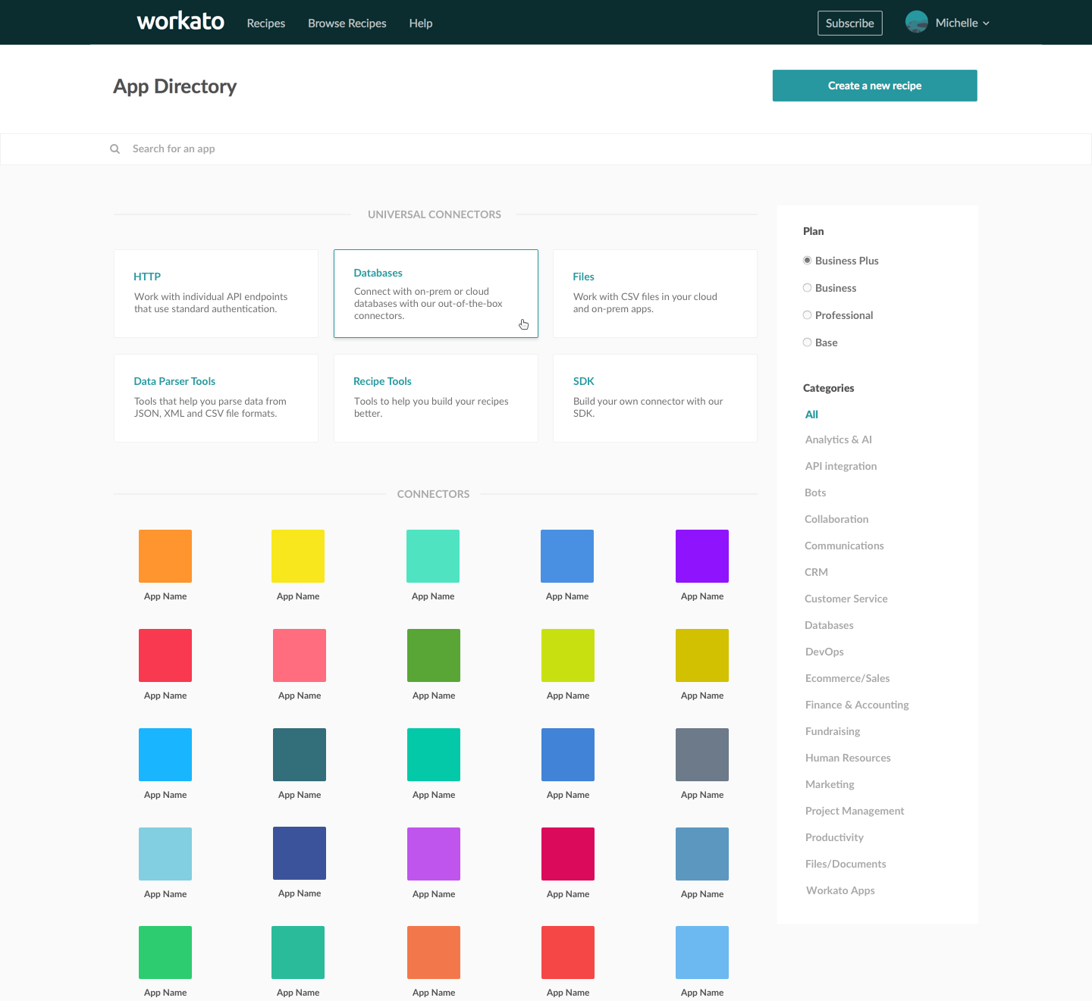The width and height of the screenshot is (1092, 1001).
Task: Open the orange app connector tile
Action: pyautogui.click(x=165, y=556)
